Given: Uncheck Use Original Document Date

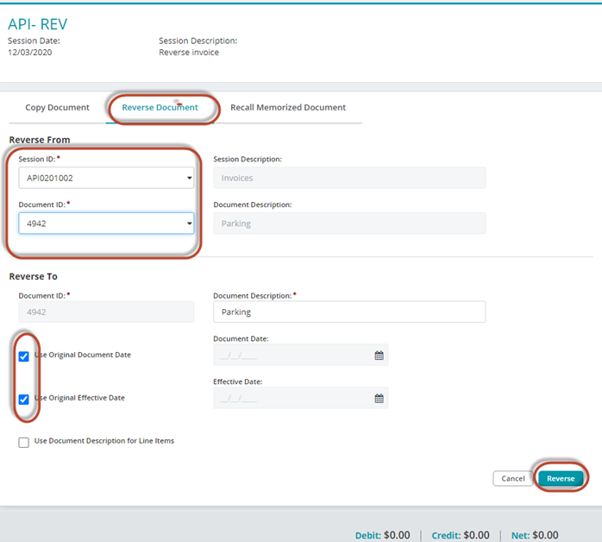Looking at the screenshot, I should pos(24,356).
